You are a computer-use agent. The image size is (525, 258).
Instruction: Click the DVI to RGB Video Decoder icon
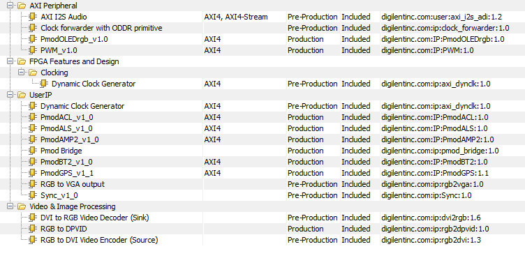click(x=33, y=218)
